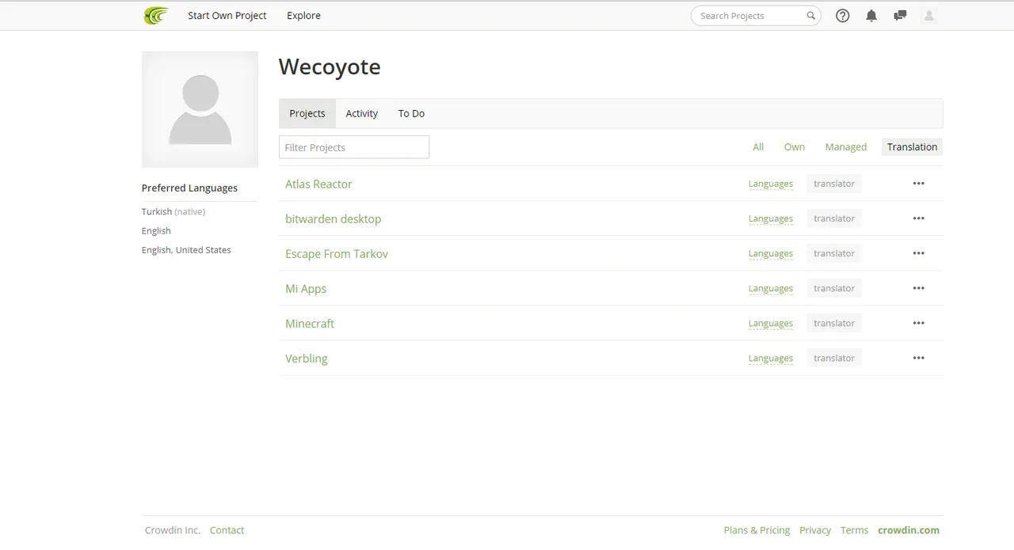The image size is (1014, 550).
Task: Click translator badge for Verbling
Action: 834,358
